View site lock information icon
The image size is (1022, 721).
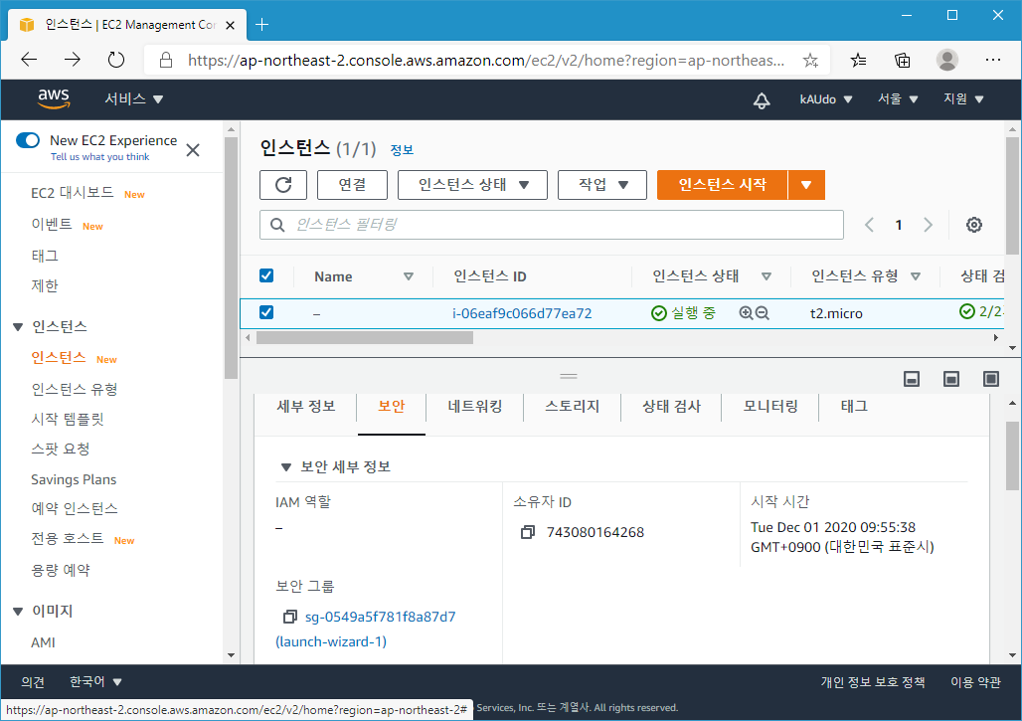point(166,61)
